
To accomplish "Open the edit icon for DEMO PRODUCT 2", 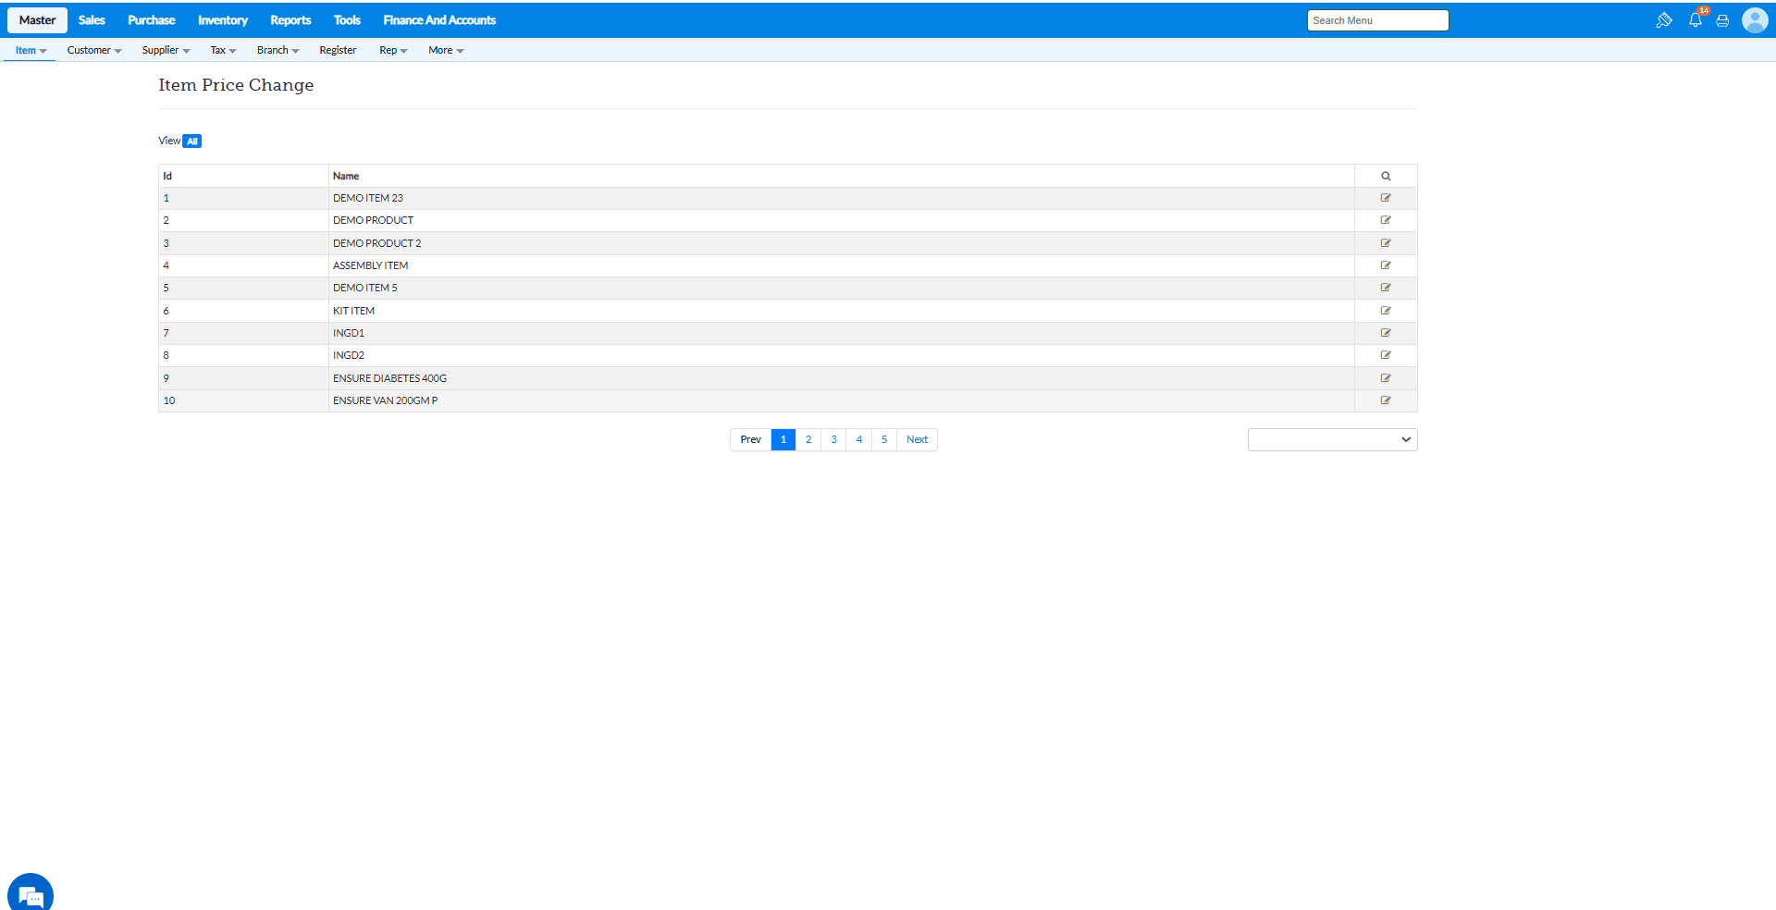I will coord(1386,243).
